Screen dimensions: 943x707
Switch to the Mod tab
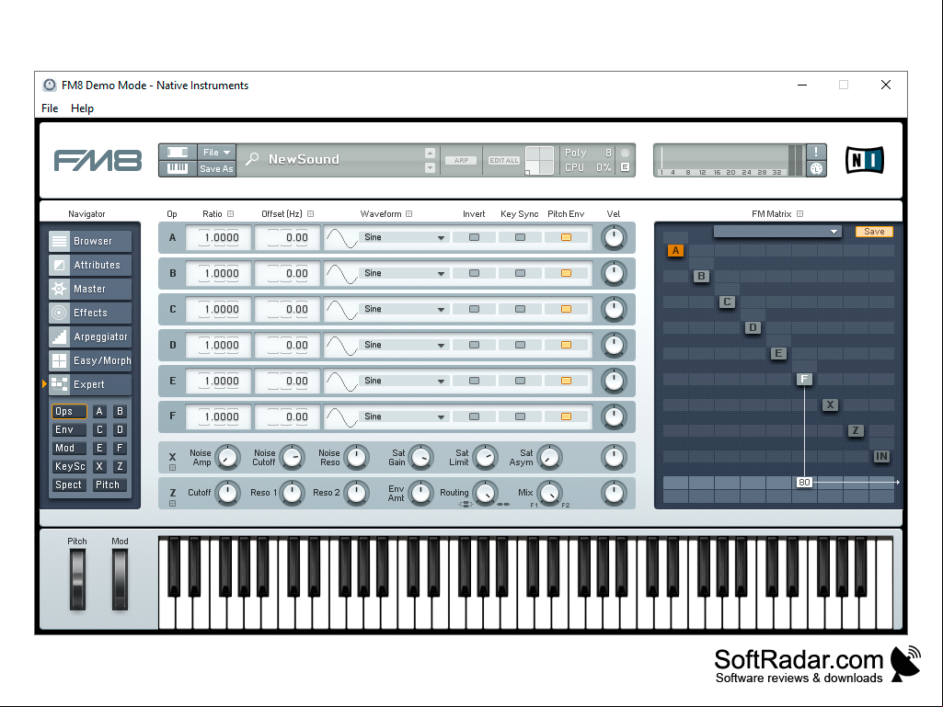69,448
